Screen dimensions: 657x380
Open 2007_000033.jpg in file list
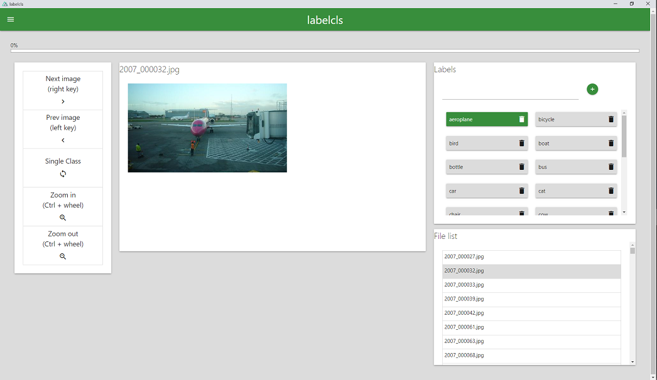(531, 285)
